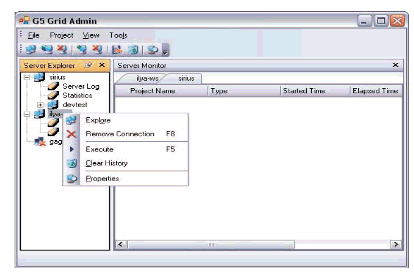Select Statistics under the sirius server
The width and height of the screenshot is (414, 276).
78,95
